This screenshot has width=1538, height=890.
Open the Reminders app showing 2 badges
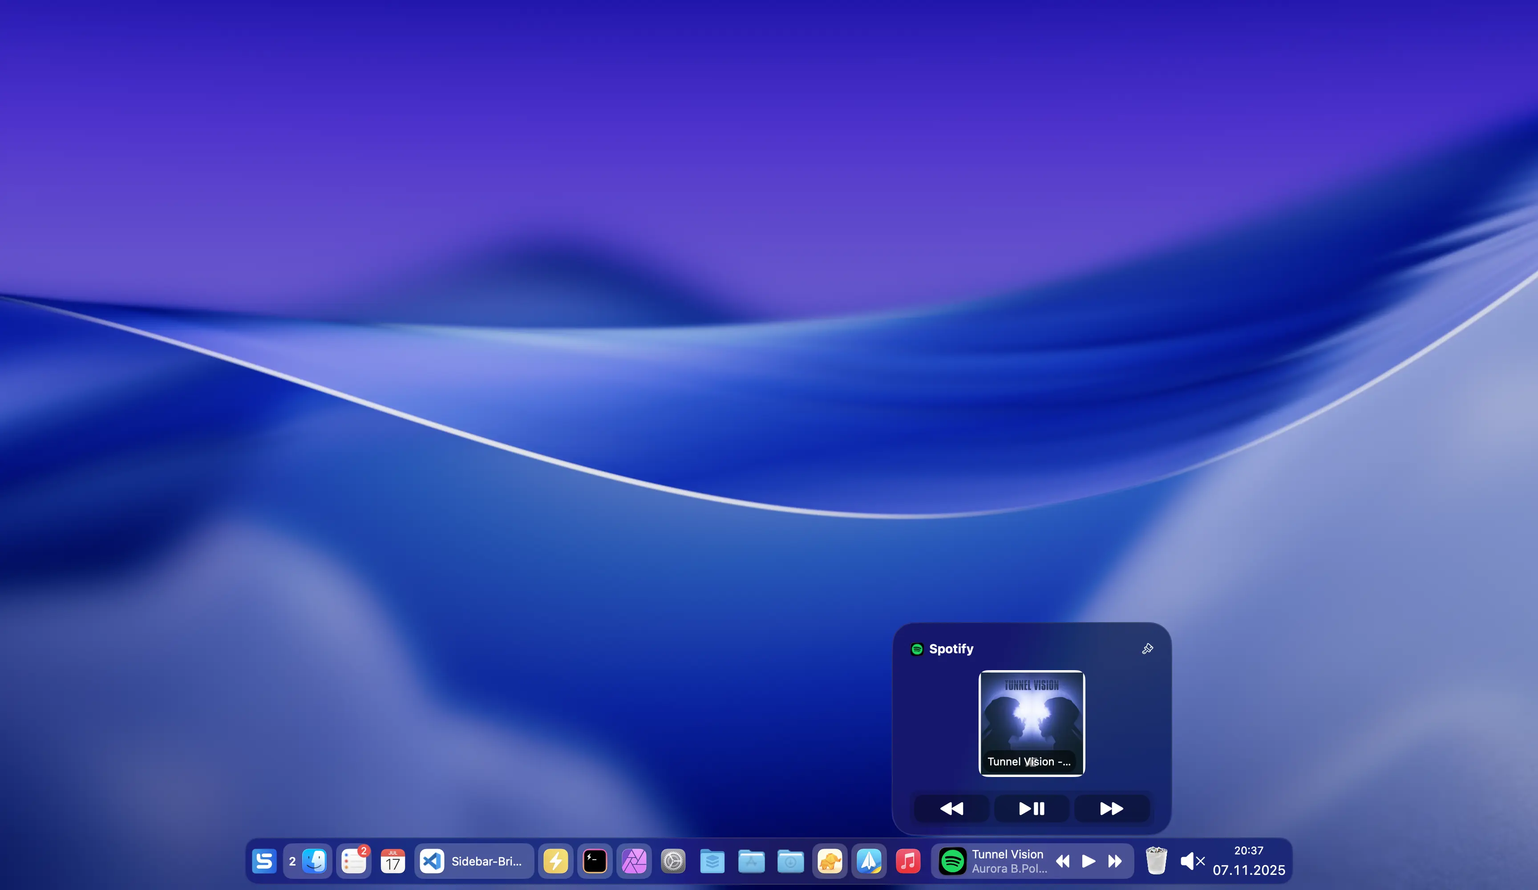click(354, 861)
